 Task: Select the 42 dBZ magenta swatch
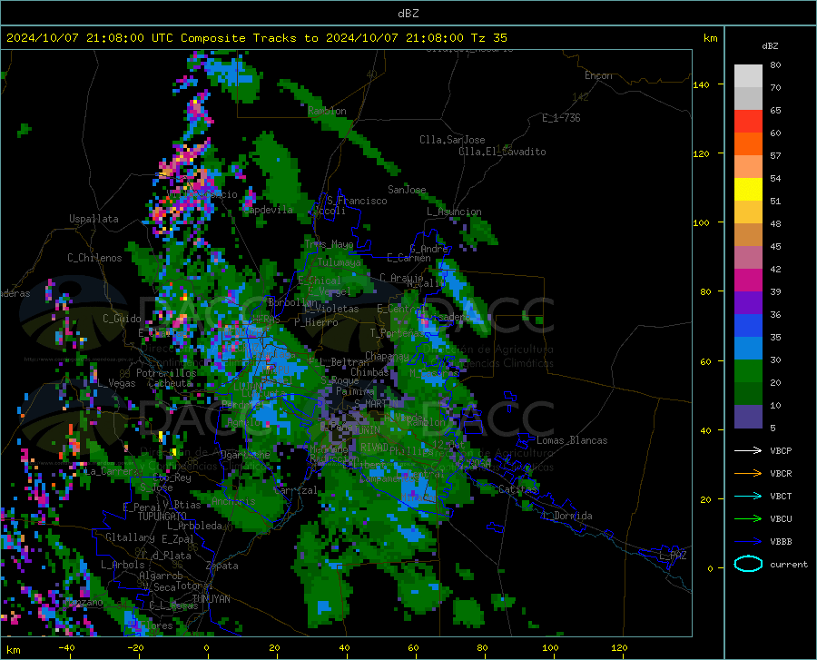pyautogui.click(x=748, y=281)
